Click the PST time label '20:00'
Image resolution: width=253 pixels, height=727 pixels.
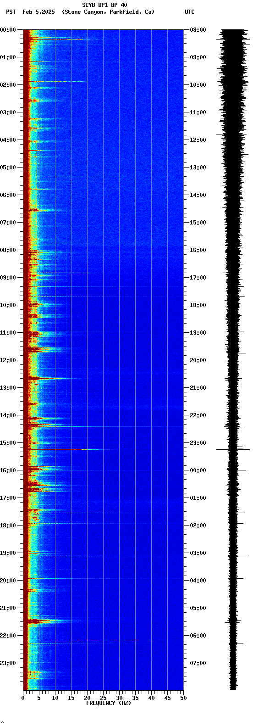pos(8,581)
